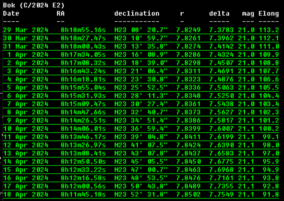Image resolution: width=284 pixels, height=201 pixels.
Task: Click the Bok (C/2024 E2) title text
Action: [x=33, y=6]
